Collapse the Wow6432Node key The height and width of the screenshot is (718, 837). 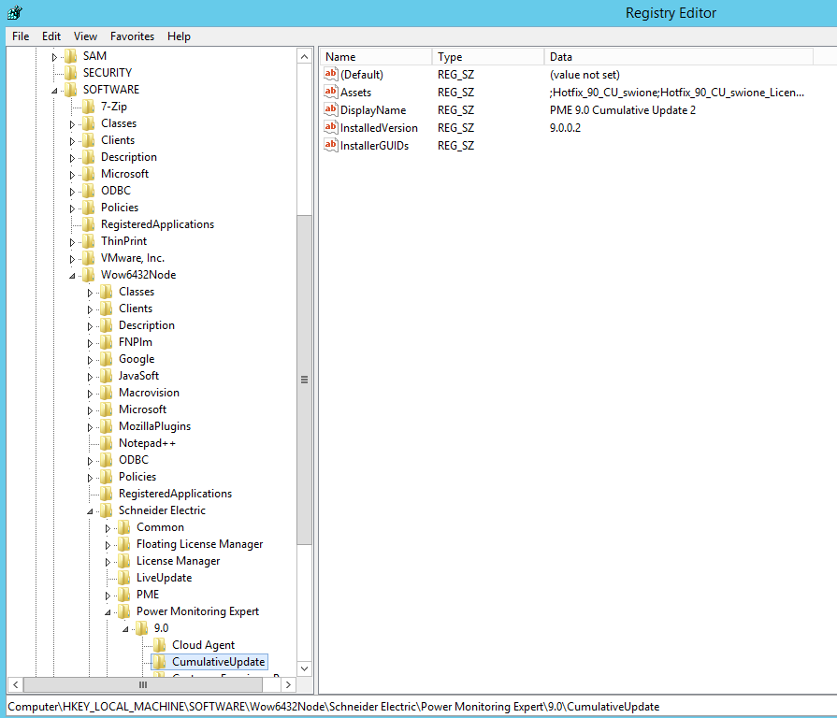click(x=71, y=276)
